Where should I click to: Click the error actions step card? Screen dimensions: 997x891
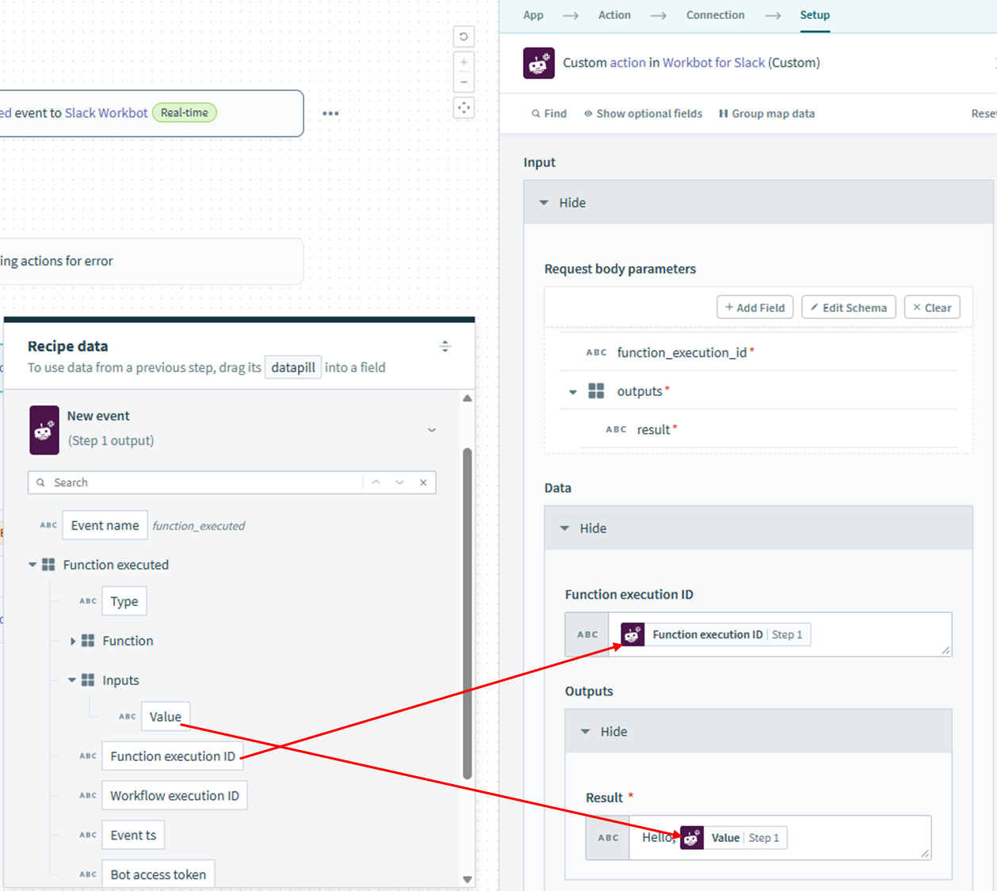(x=151, y=261)
